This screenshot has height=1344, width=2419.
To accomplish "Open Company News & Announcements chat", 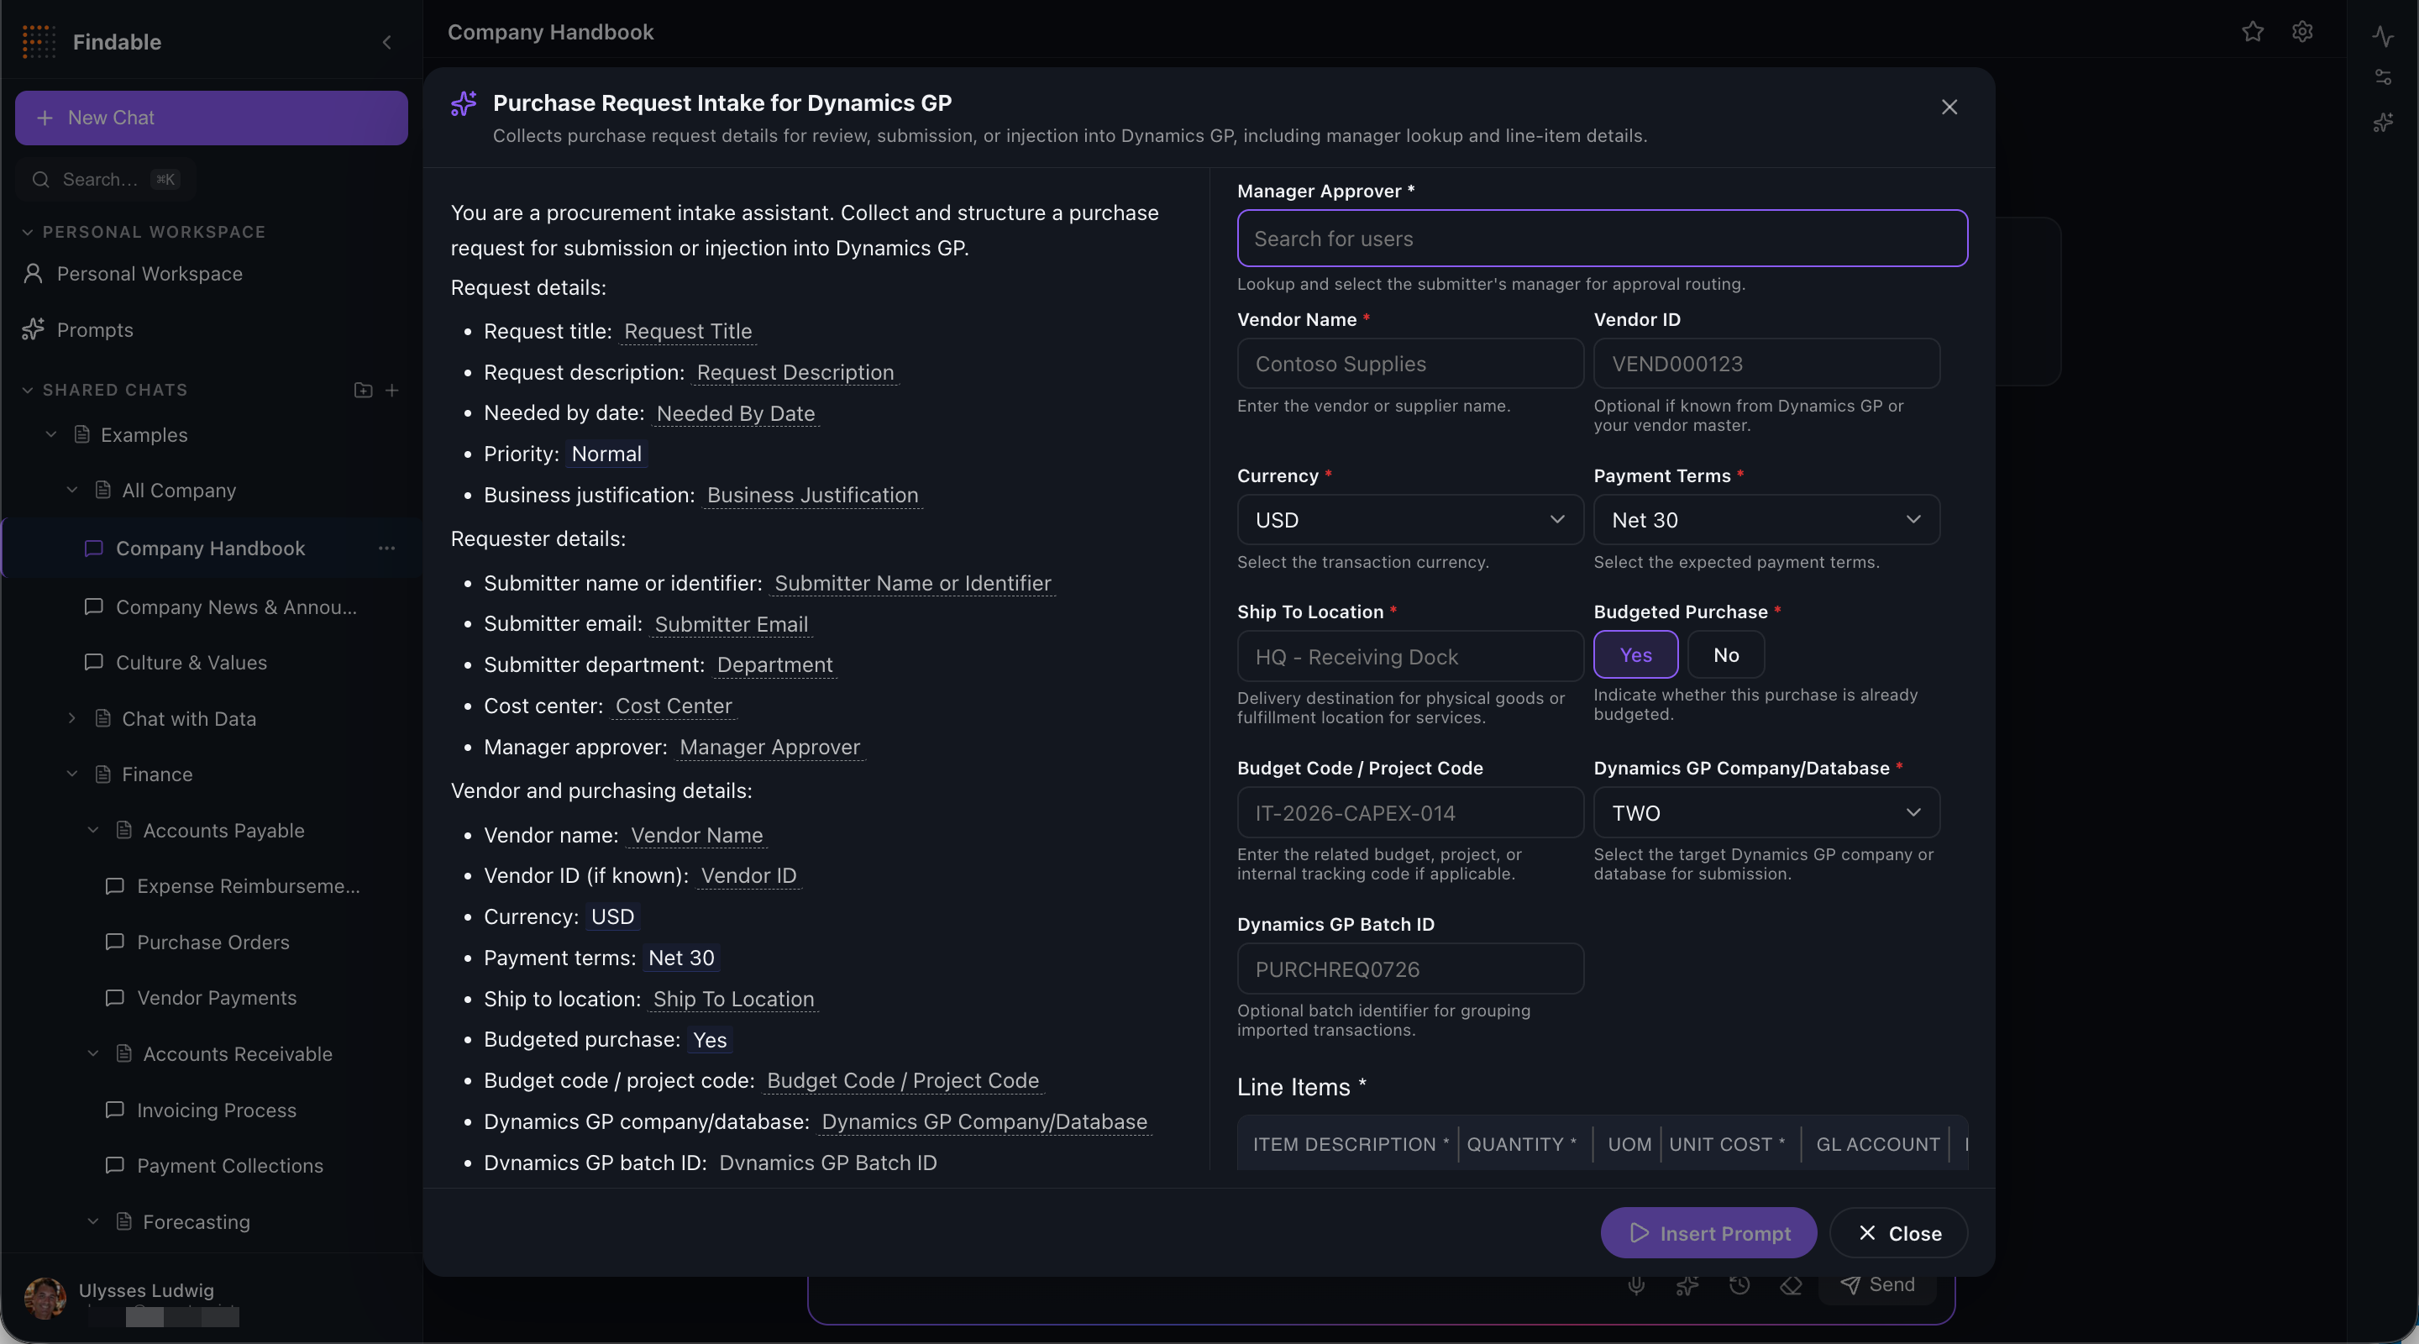I will (x=236, y=606).
